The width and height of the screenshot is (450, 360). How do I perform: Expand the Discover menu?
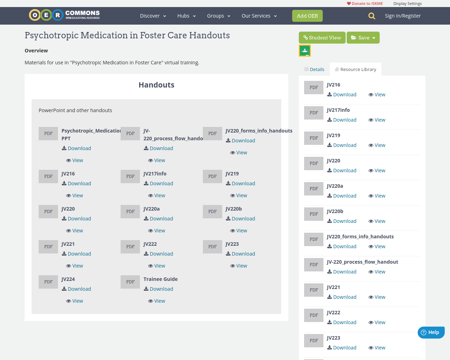[153, 16]
